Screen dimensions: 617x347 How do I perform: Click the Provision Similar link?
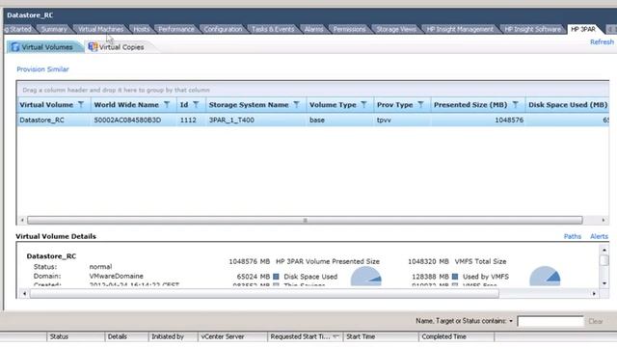click(x=42, y=69)
